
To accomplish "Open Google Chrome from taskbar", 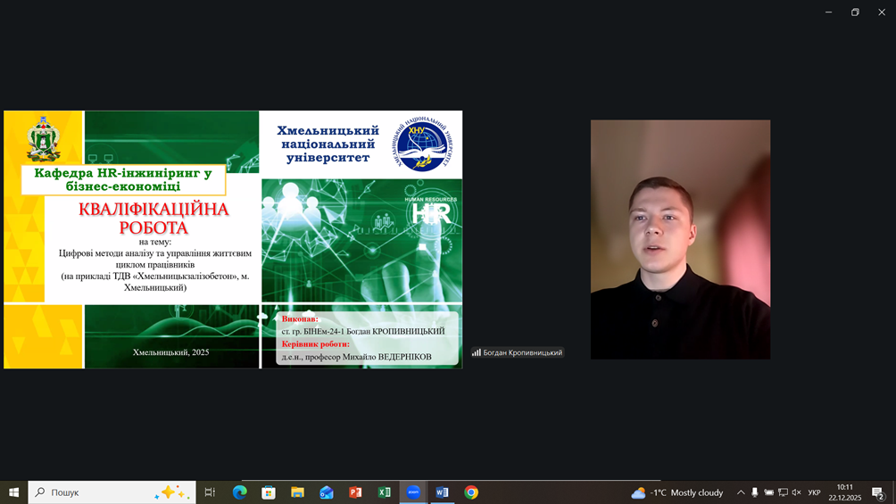I will [x=471, y=492].
